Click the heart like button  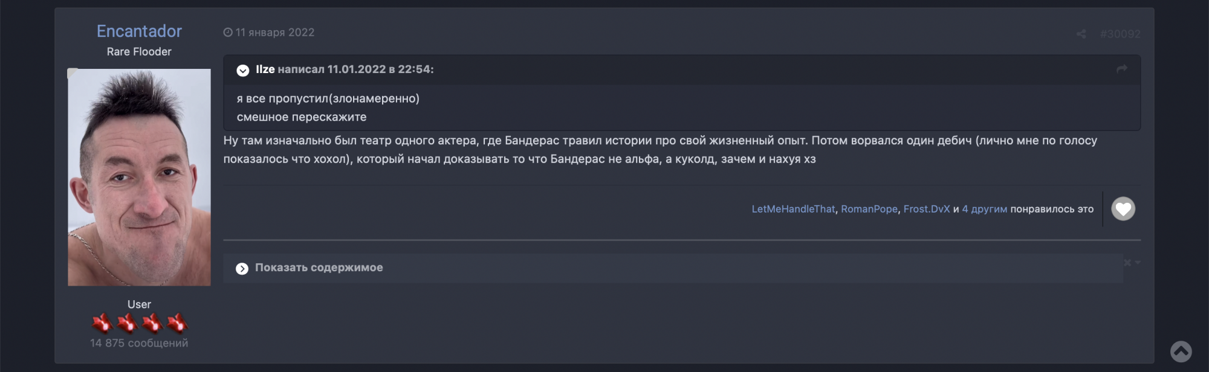[1123, 209]
